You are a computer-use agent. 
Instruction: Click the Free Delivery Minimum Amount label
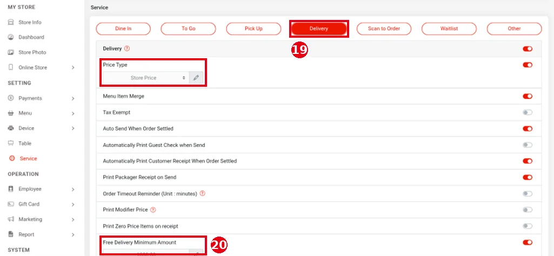click(139, 243)
